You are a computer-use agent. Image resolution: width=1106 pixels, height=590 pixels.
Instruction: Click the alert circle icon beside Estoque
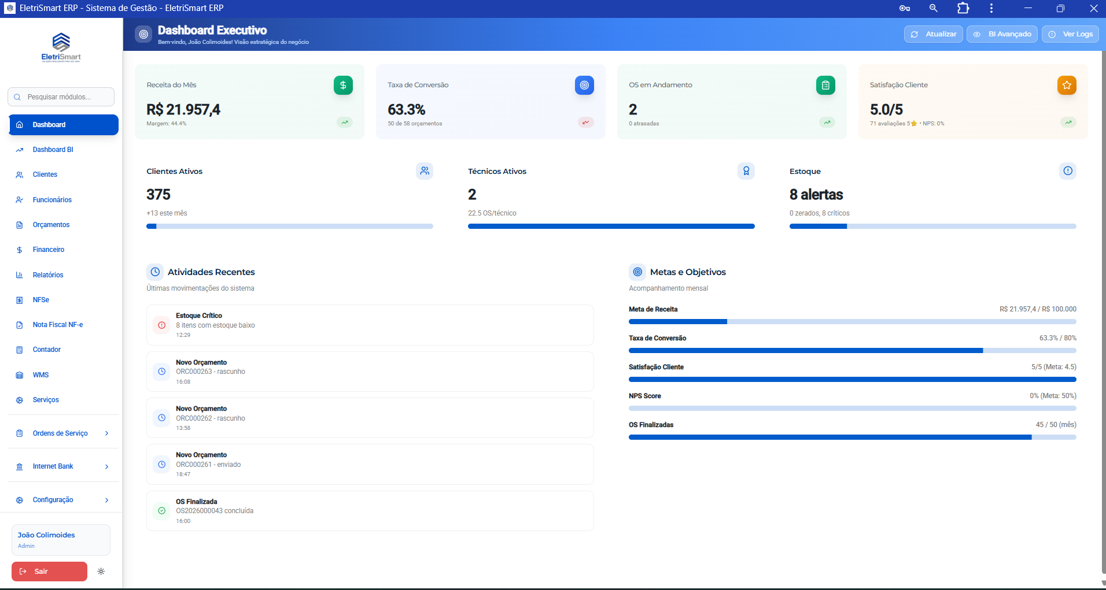coord(1068,171)
